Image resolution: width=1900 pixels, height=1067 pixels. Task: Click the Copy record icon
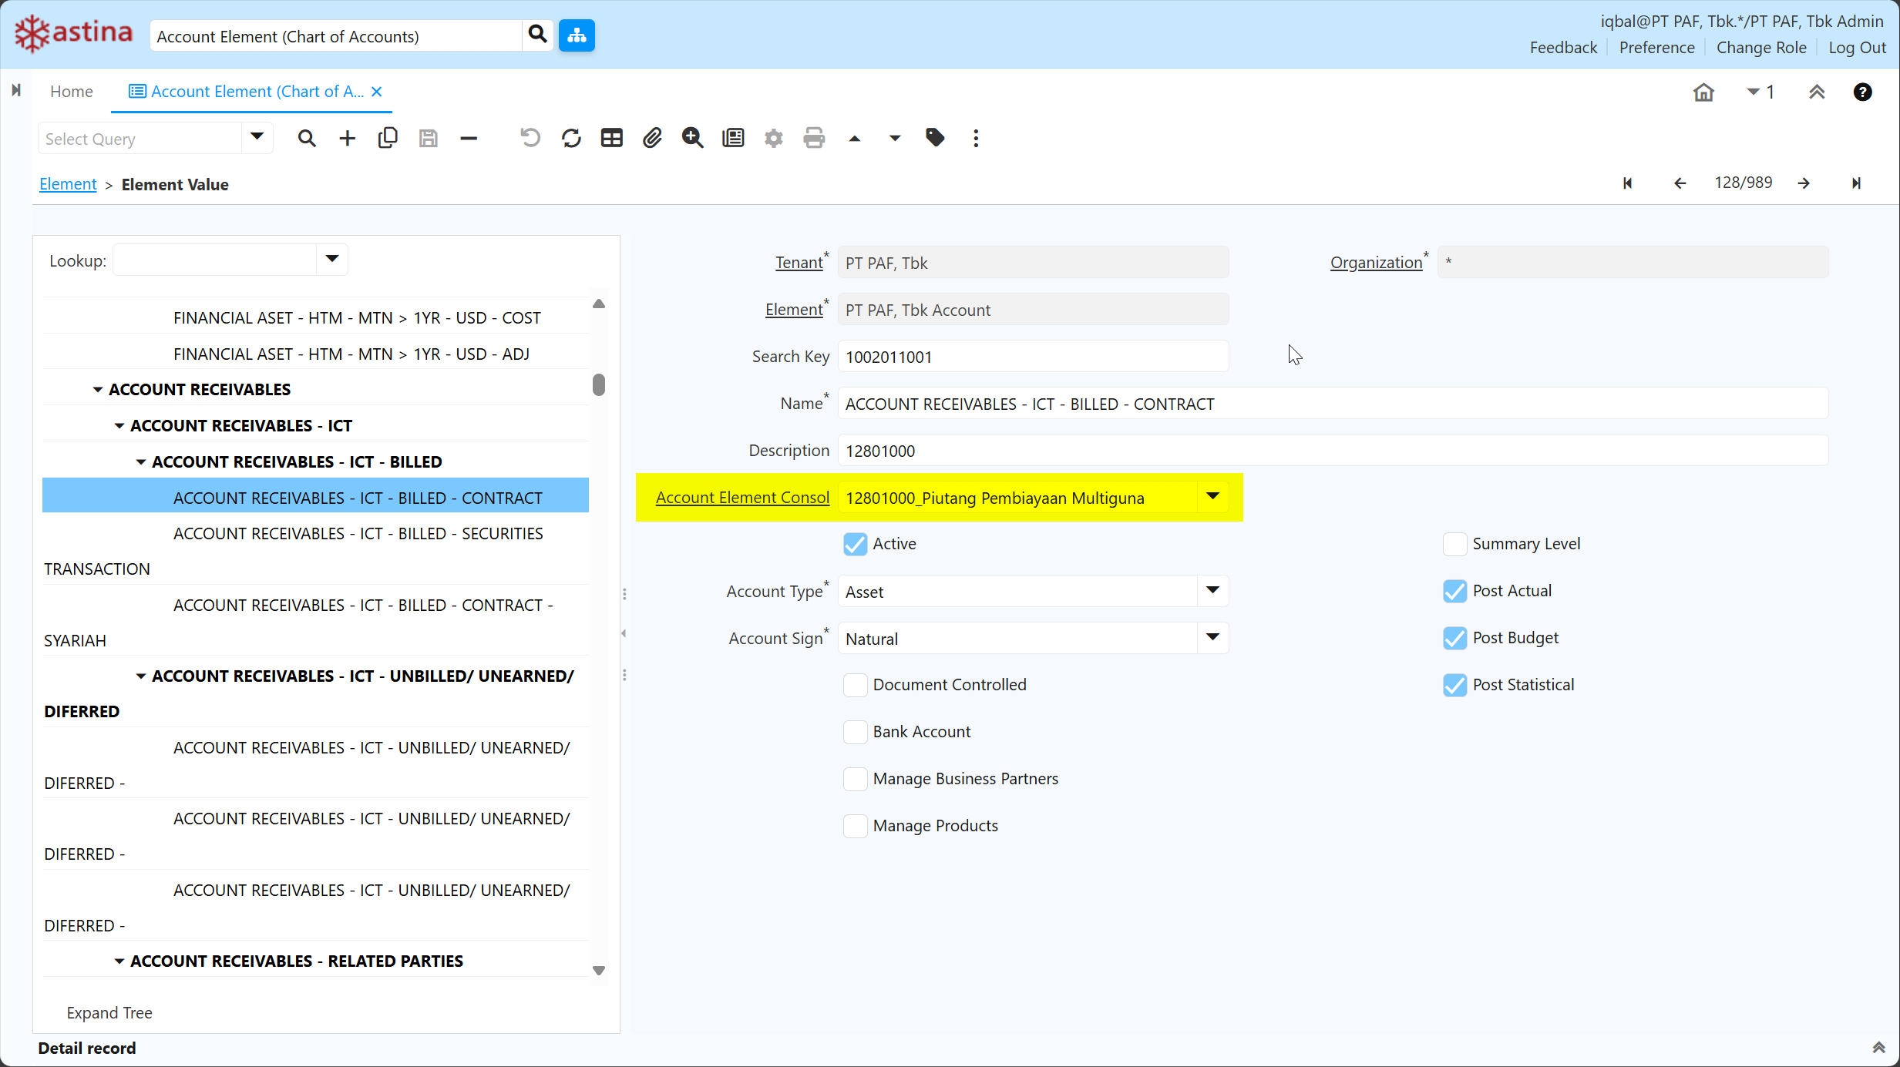[x=388, y=139]
